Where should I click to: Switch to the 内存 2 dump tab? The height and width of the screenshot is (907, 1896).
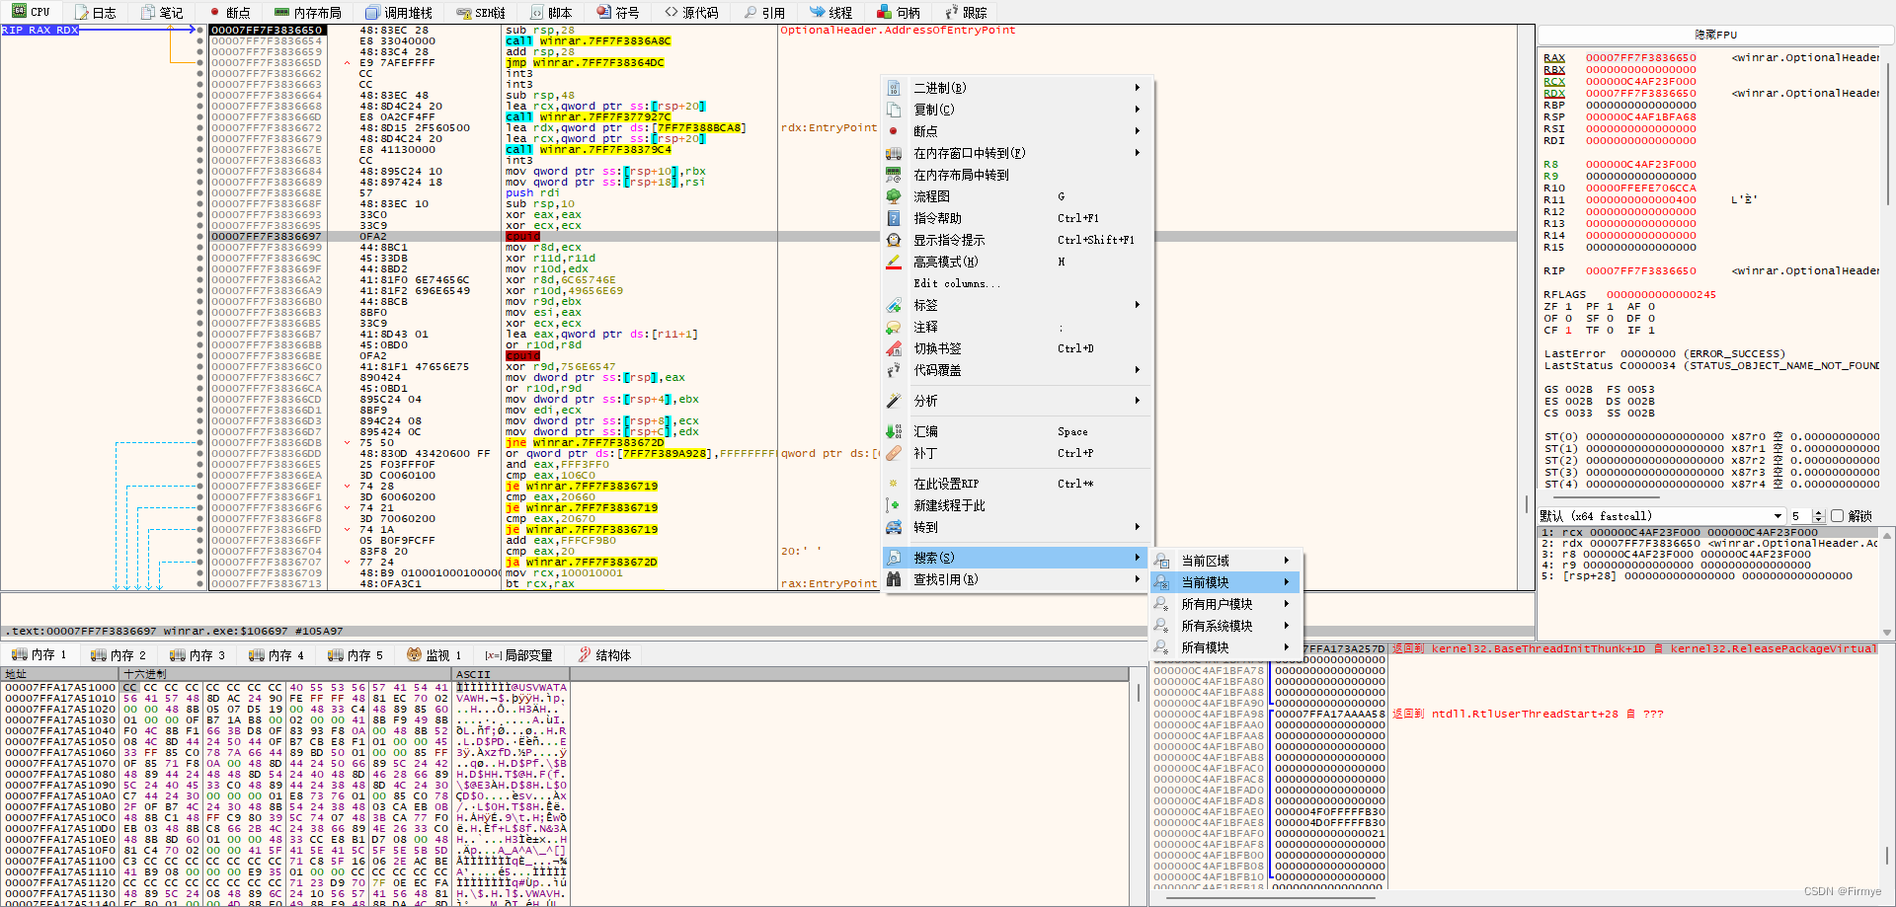point(118,655)
